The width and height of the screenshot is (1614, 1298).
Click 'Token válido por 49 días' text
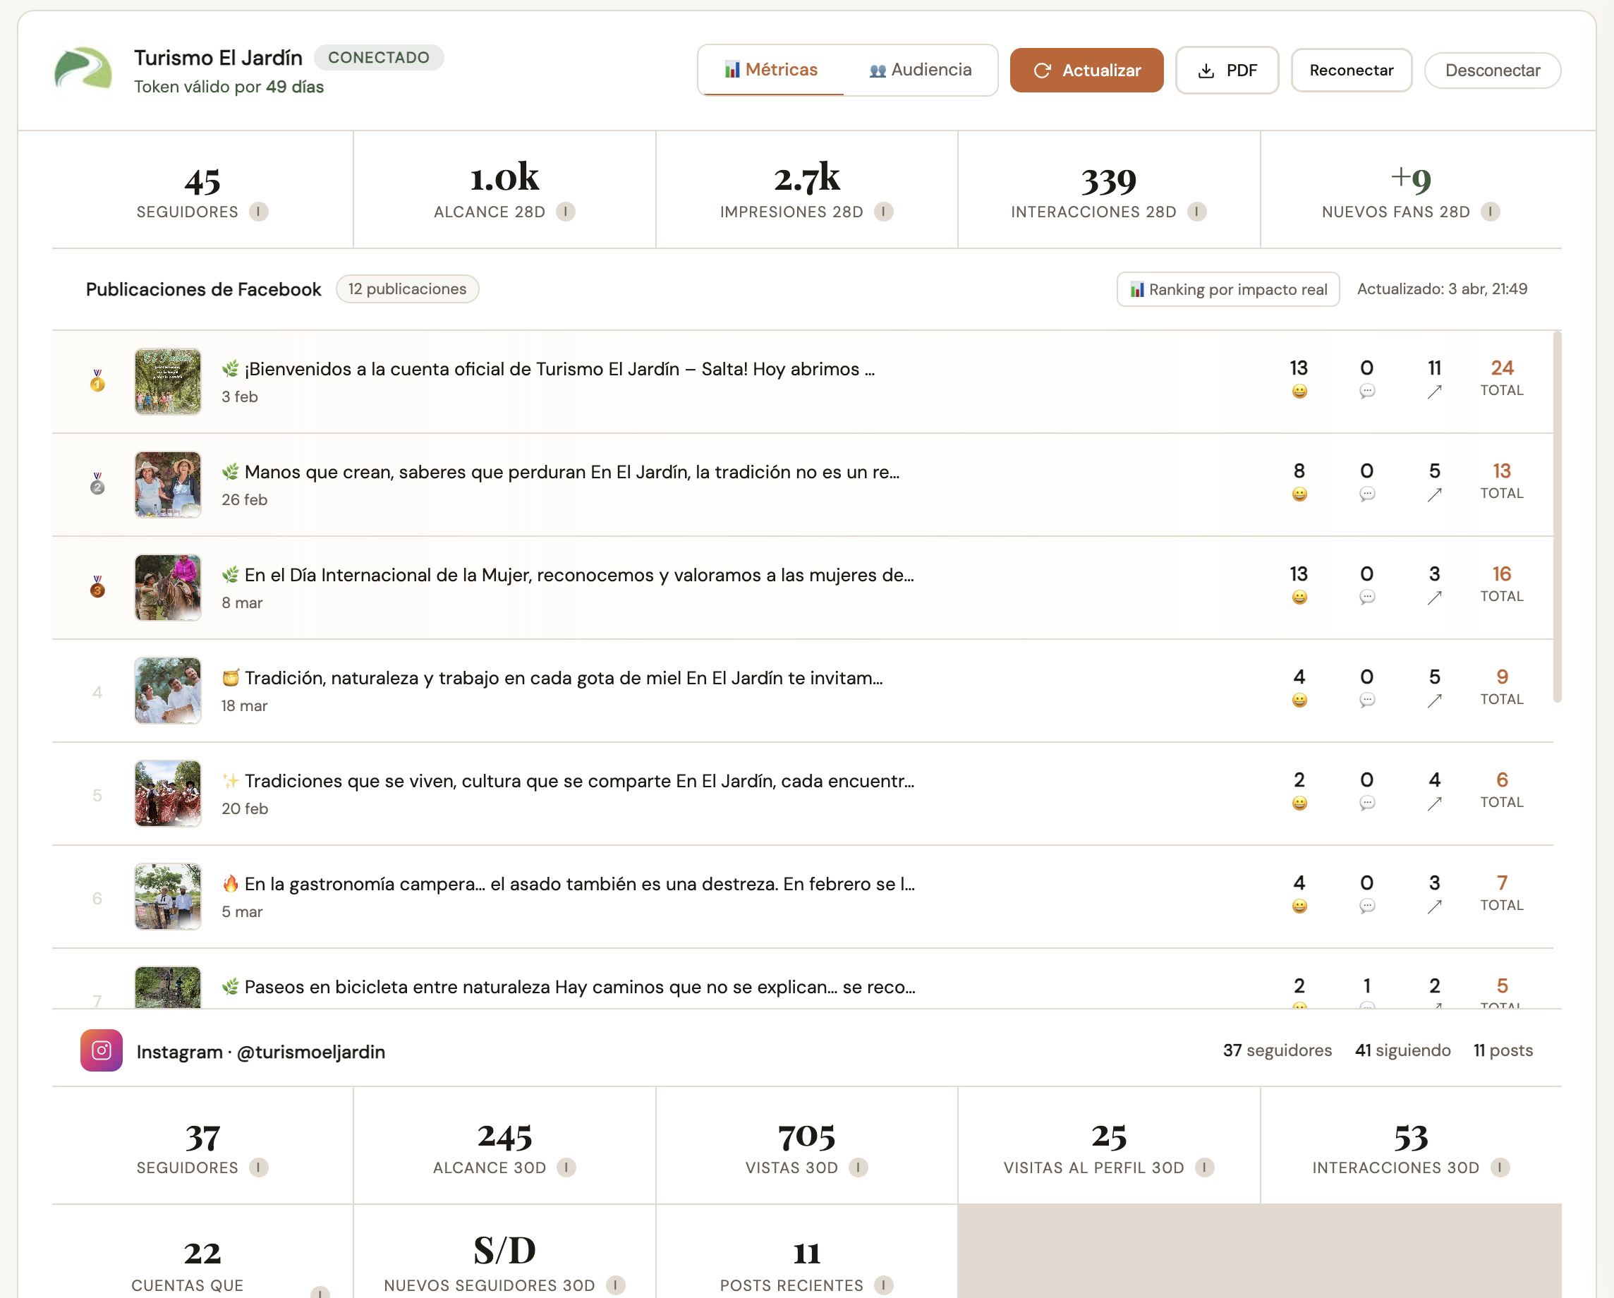[x=229, y=87]
